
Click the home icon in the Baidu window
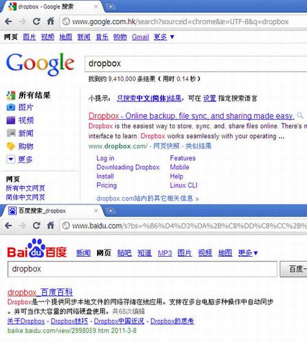[x=50, y=225]
